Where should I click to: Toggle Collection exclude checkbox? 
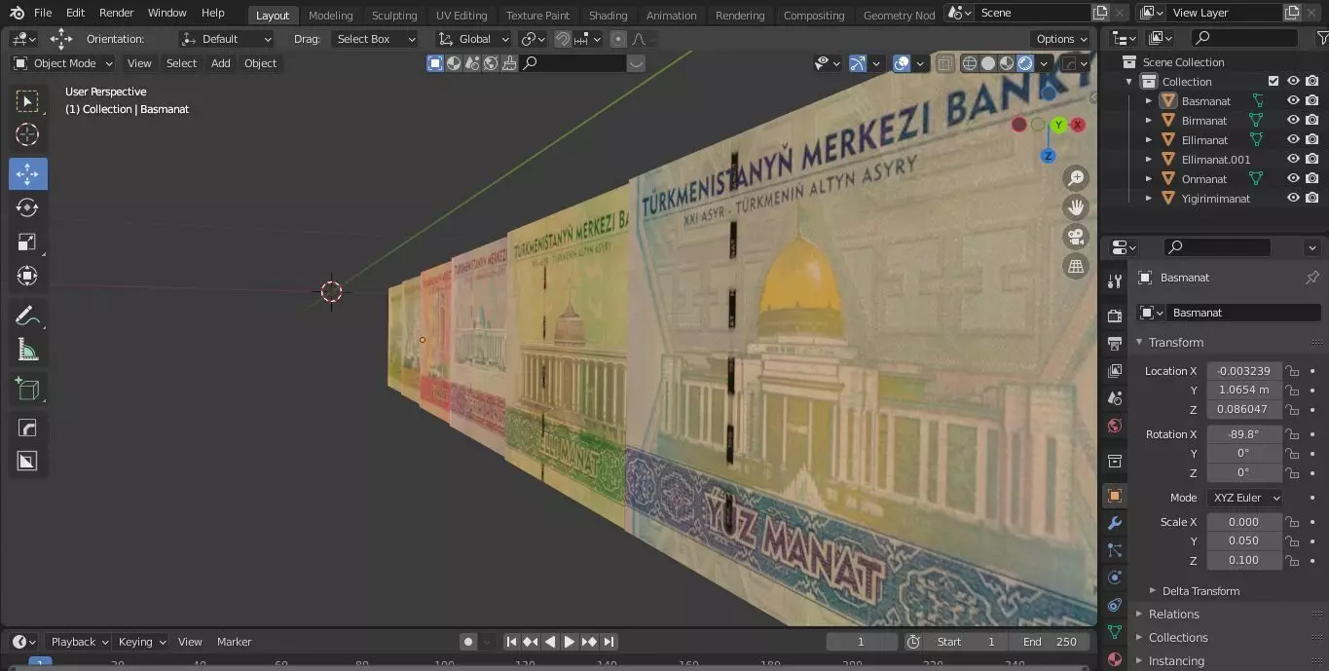pyautogui.click(x=1274, y=82)
